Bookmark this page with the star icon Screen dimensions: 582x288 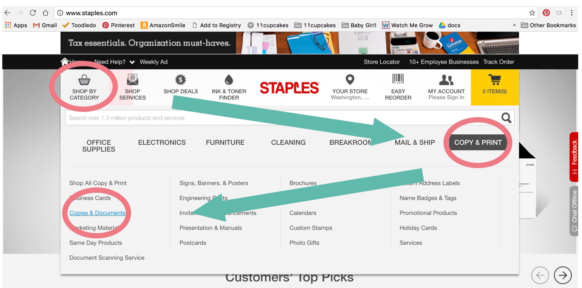tap(532, 13)
